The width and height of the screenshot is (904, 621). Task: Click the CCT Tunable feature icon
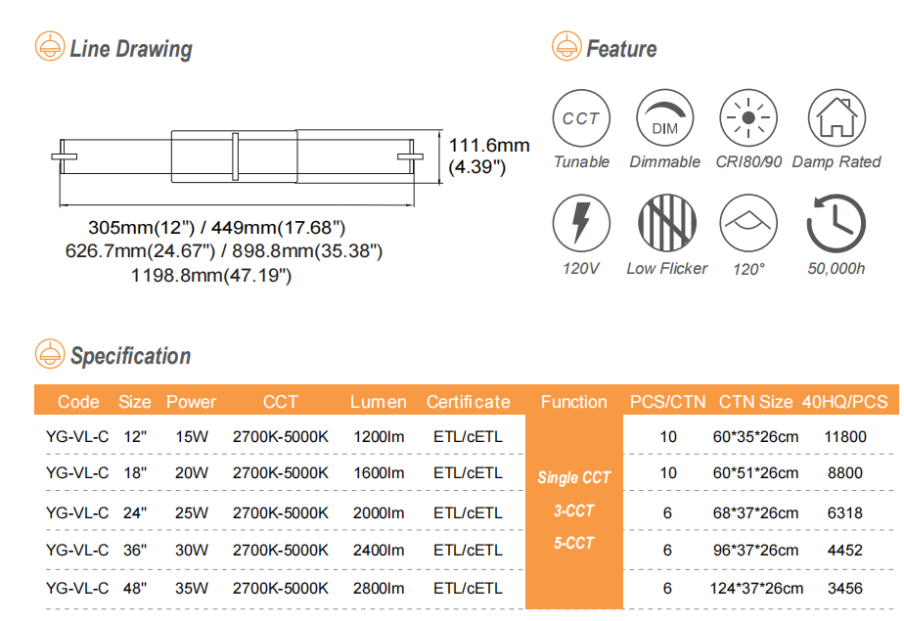pos(581,118)
